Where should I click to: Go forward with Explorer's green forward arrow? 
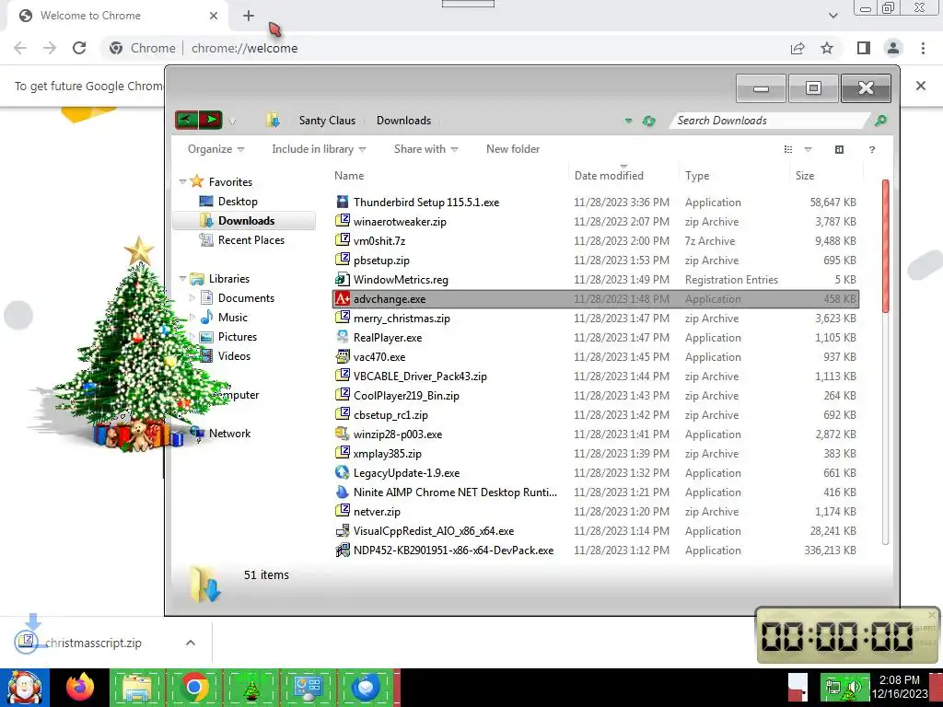(x=211, y=120)
